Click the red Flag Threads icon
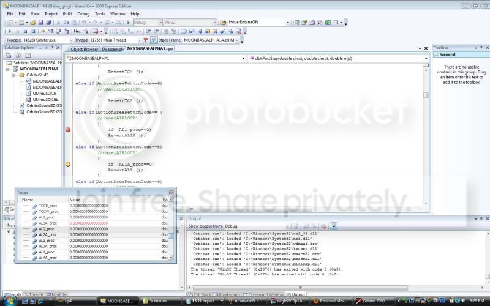The height and width of the screenshot is (306, 490). tap(146, 40)
